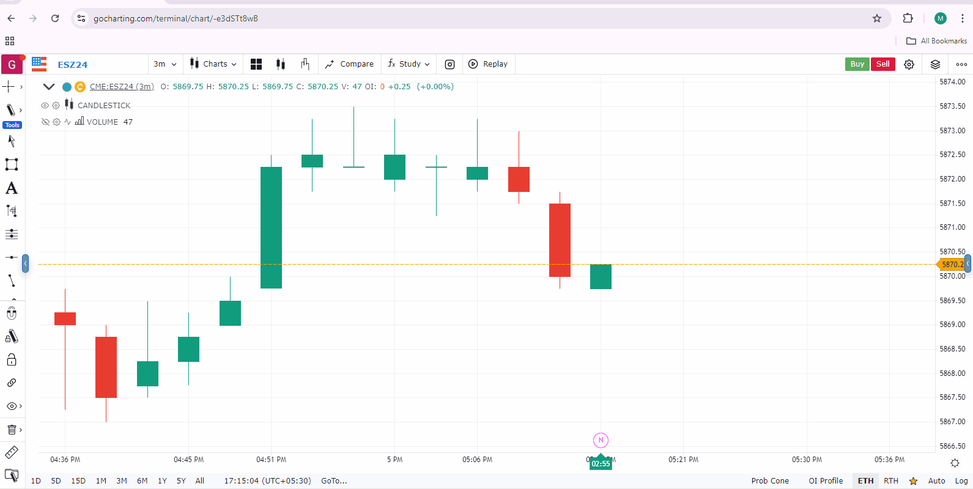Open the layers stack icon
The height and width of the screenshot is (489, 973).
click(x=935, y=64)
